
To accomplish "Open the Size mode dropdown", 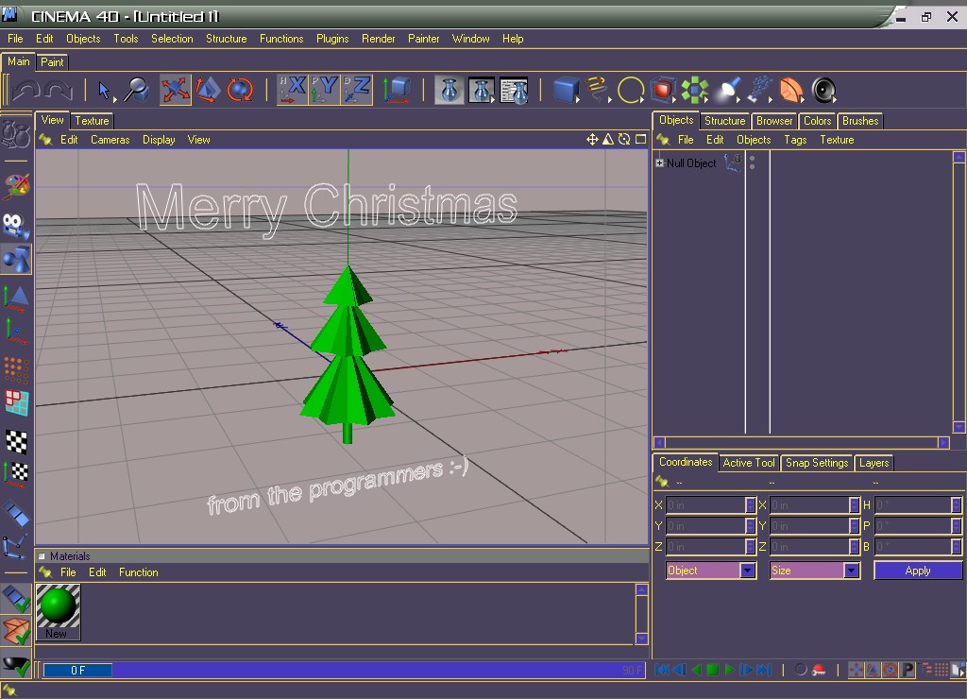I will coord(815,571).
